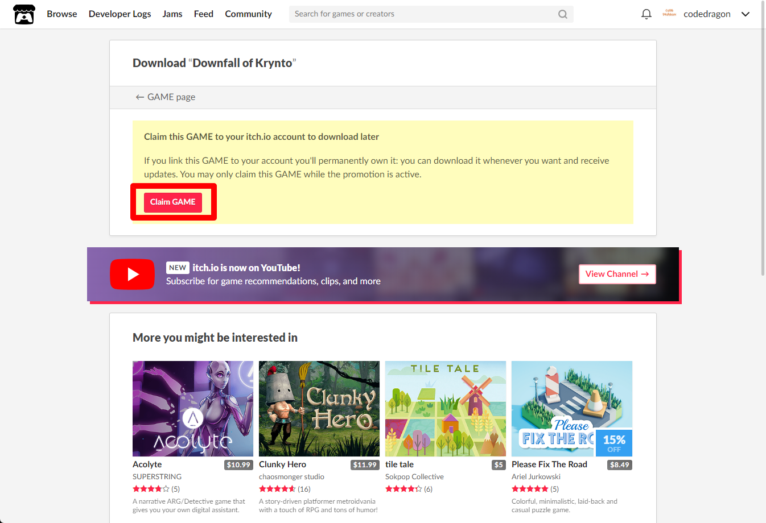Expand the account dropdown arrow
This screenshot has width=766, height=523.
click(x=745, y=14)
